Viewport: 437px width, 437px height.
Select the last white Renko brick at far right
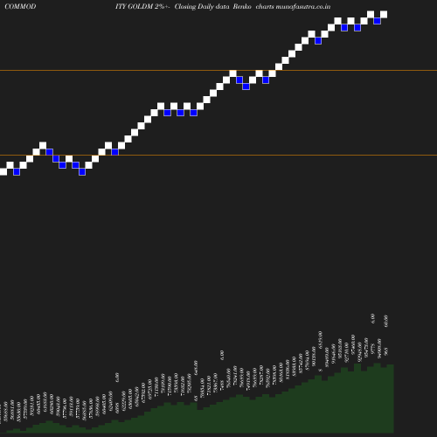pos(384,14)
